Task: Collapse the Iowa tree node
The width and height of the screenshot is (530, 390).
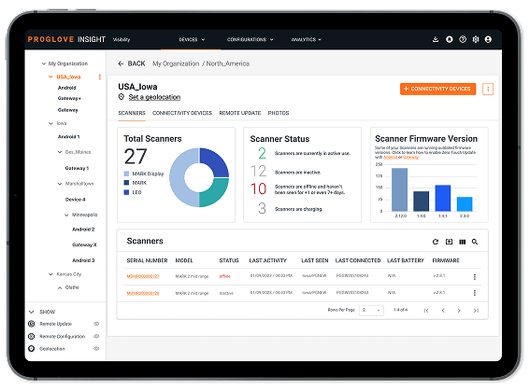Action: pyautogui.click(x=50, y=123)
